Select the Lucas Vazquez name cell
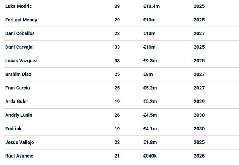This screenshot has width=239, height=165. (x=21, y=61)
